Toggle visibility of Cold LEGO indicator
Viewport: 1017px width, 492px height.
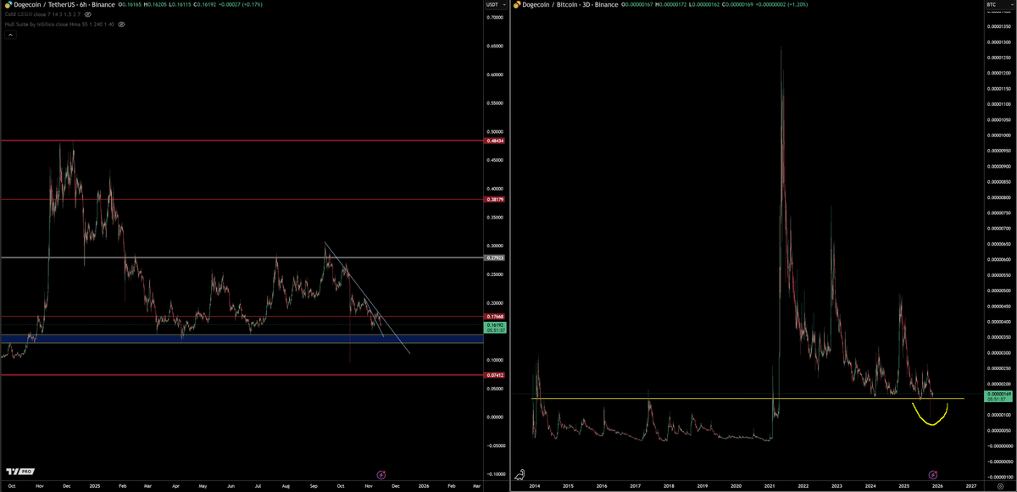[x=88, y=15]
